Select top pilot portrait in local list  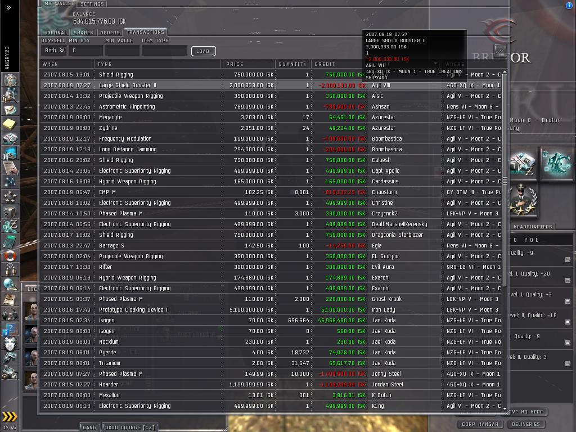tap(32, 312)
